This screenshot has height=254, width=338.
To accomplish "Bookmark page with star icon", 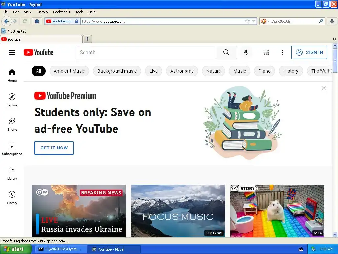I will click(x=247, y=21).
